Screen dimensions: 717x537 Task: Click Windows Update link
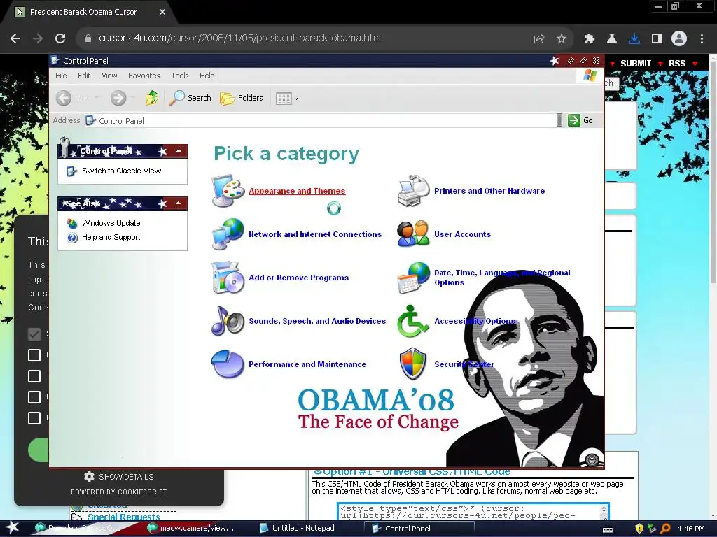(111, 223)
